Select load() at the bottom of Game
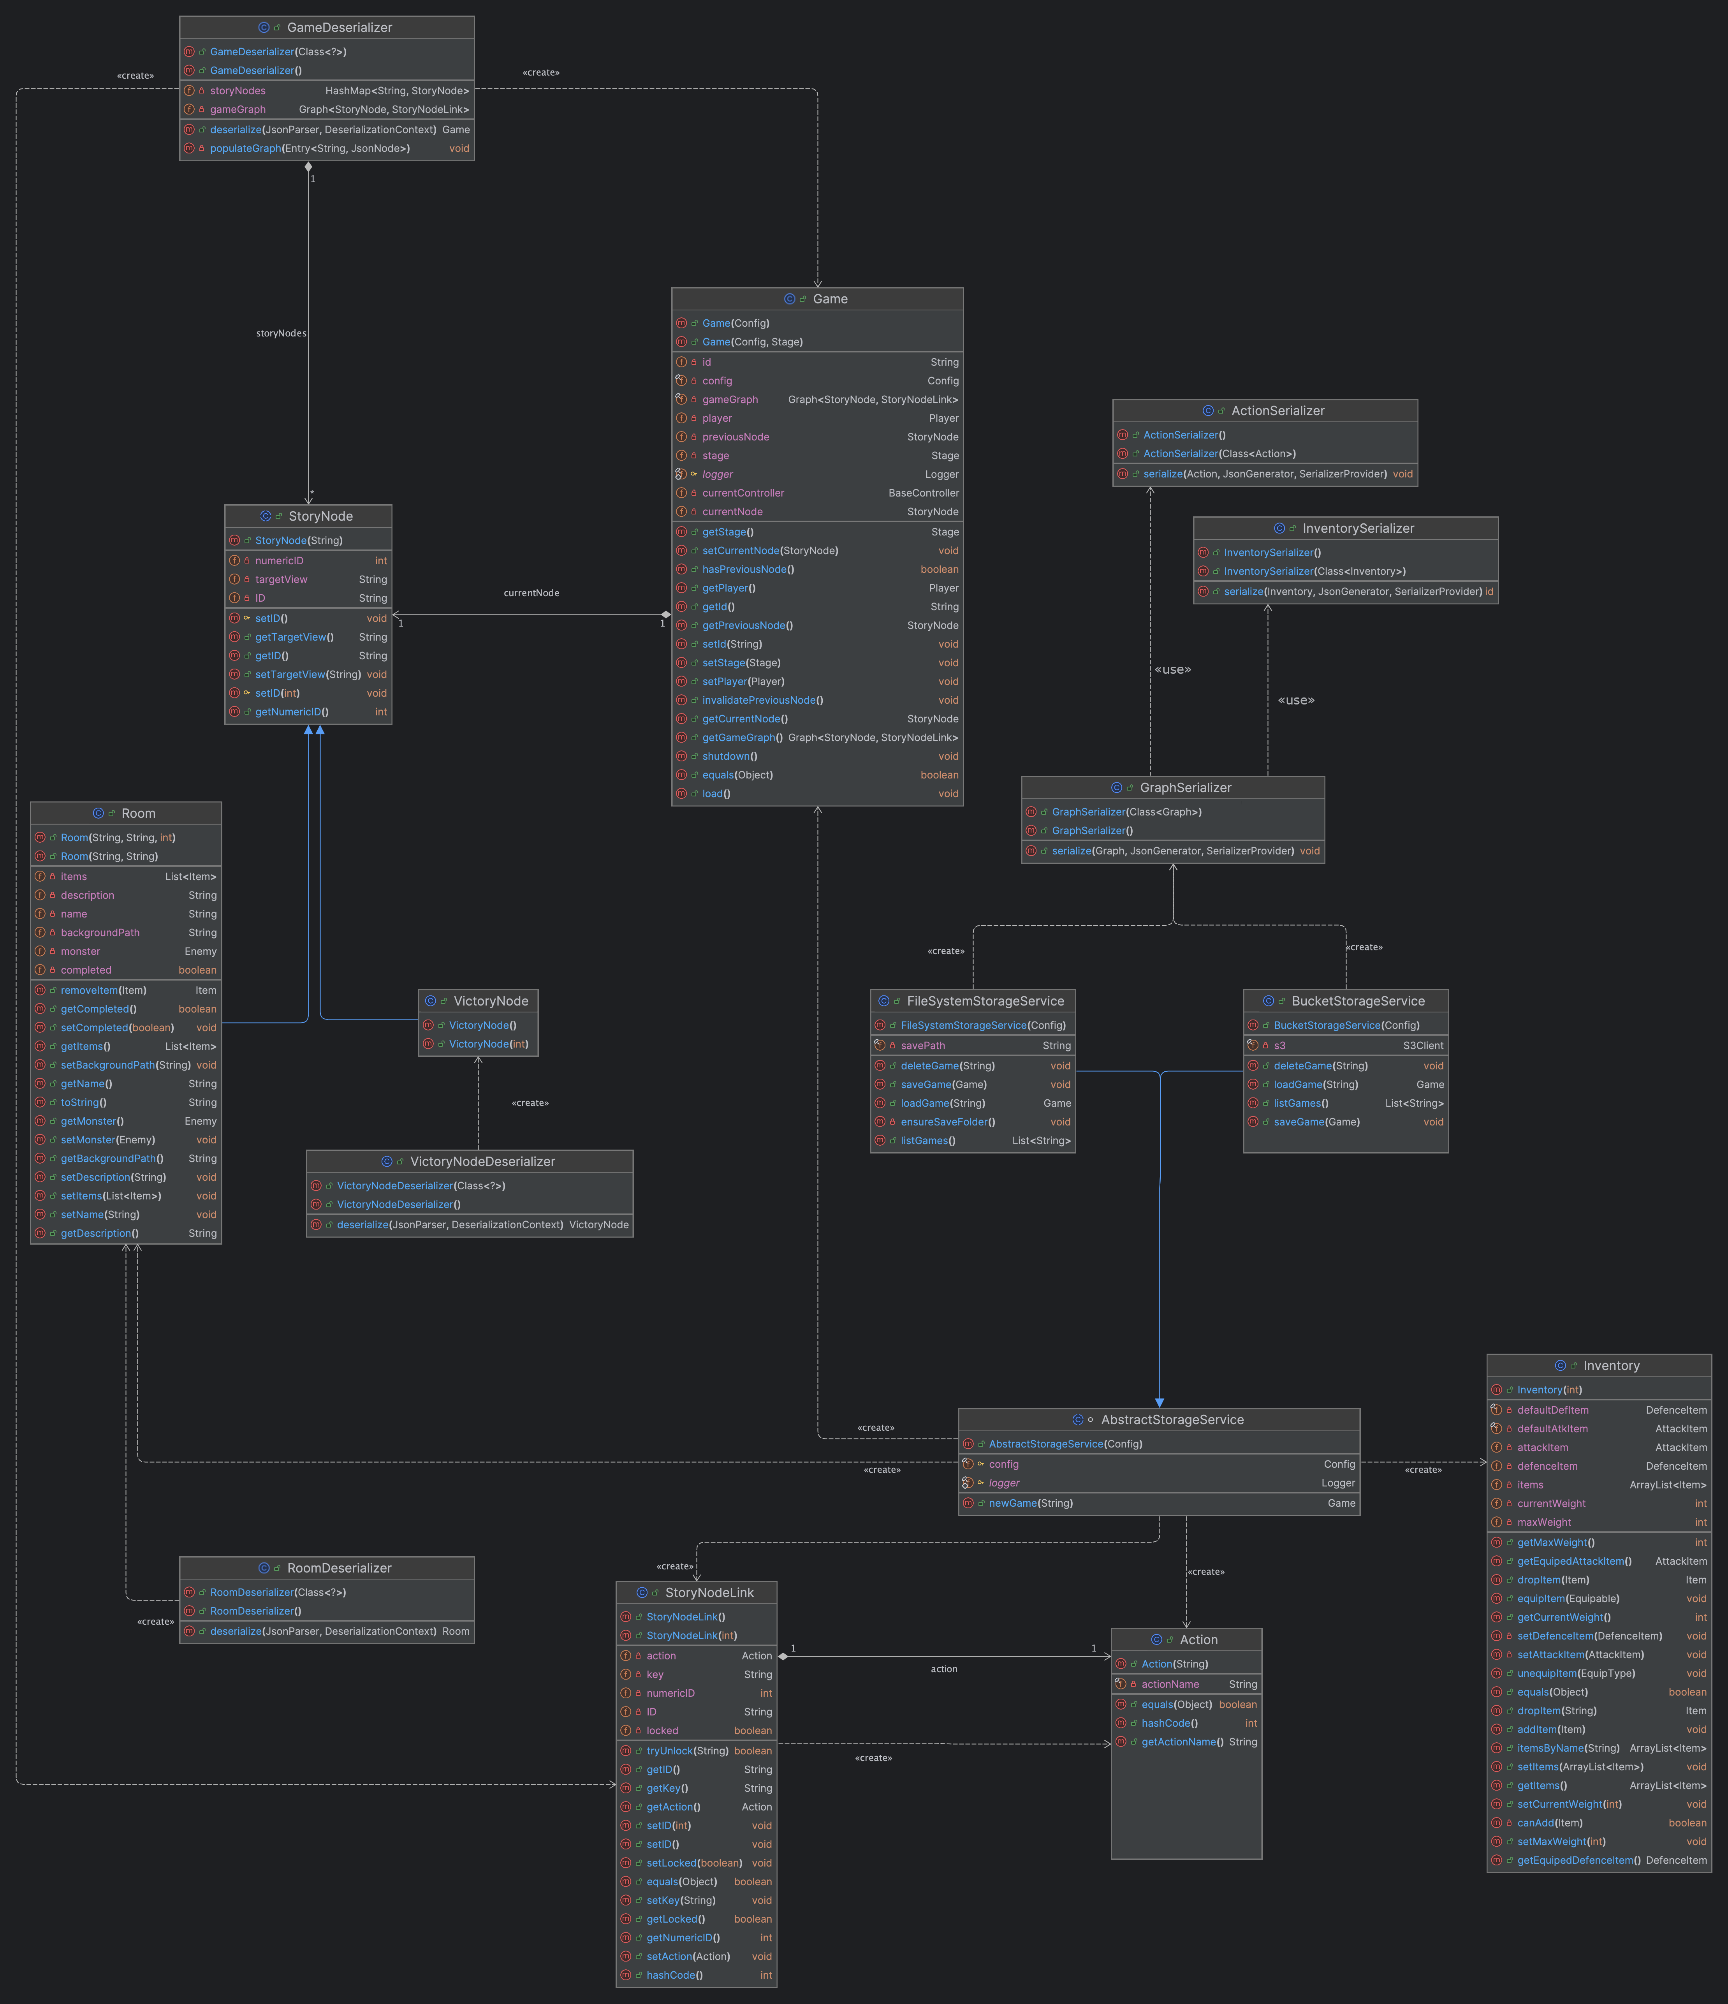The width and height of the screenshot is (1728, 2004). point(818,794)
